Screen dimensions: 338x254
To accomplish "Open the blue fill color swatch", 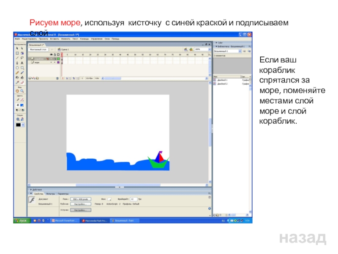I will tap(22, 105).
